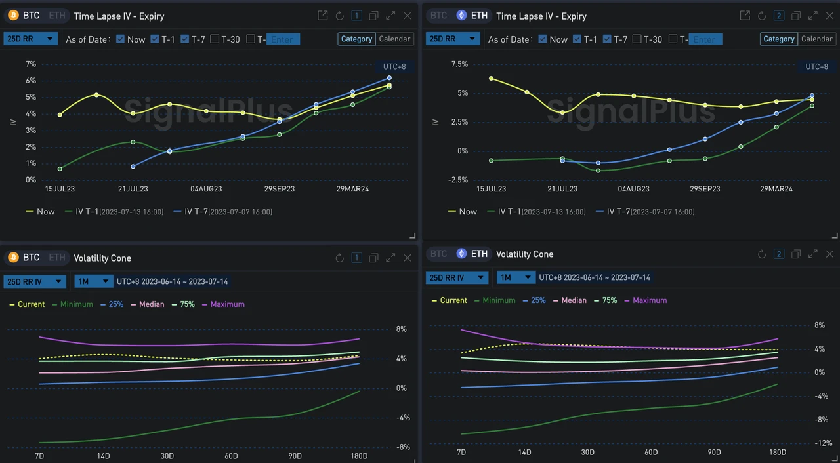Switch BTC Time Lapse panel to ETH tab

click(x=56, y=16)
